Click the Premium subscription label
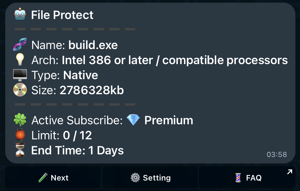The width and height of the screenshot is (300, 191). [169, 120]
